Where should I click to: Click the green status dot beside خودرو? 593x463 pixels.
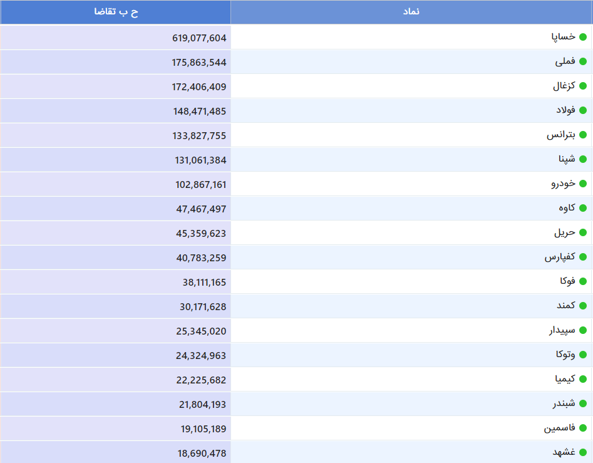tap(582, 184)
